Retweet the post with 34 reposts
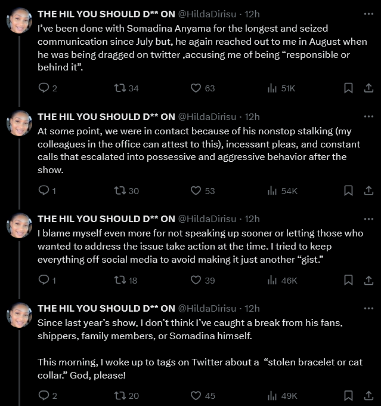 coord(120,88)
